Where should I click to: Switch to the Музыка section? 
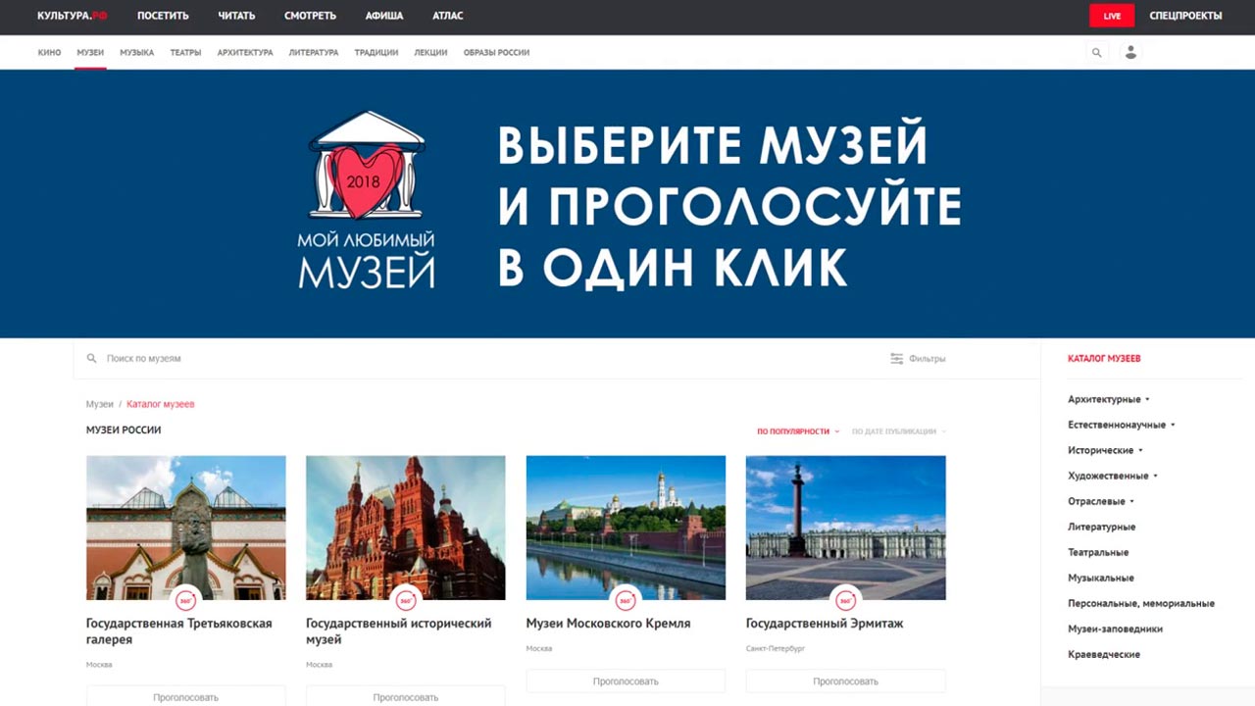coord(137,53)
